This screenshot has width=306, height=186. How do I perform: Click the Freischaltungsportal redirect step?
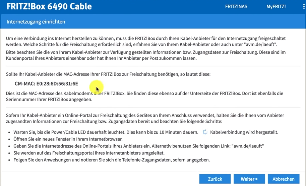point(89,153)
